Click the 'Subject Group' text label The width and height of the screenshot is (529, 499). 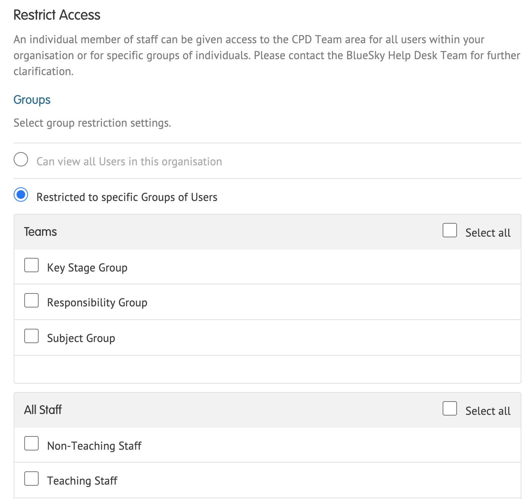[x=81, y=338]
